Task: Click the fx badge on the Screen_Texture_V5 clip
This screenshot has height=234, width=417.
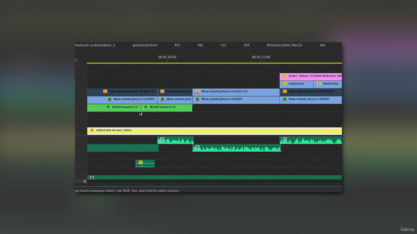Action: pos(285,76)
